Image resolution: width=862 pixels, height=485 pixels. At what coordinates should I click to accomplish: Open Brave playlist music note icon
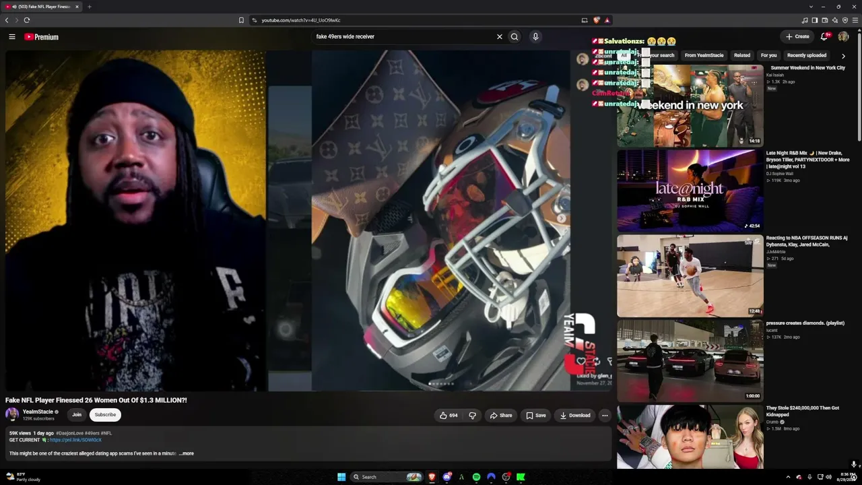click(805, 20)
